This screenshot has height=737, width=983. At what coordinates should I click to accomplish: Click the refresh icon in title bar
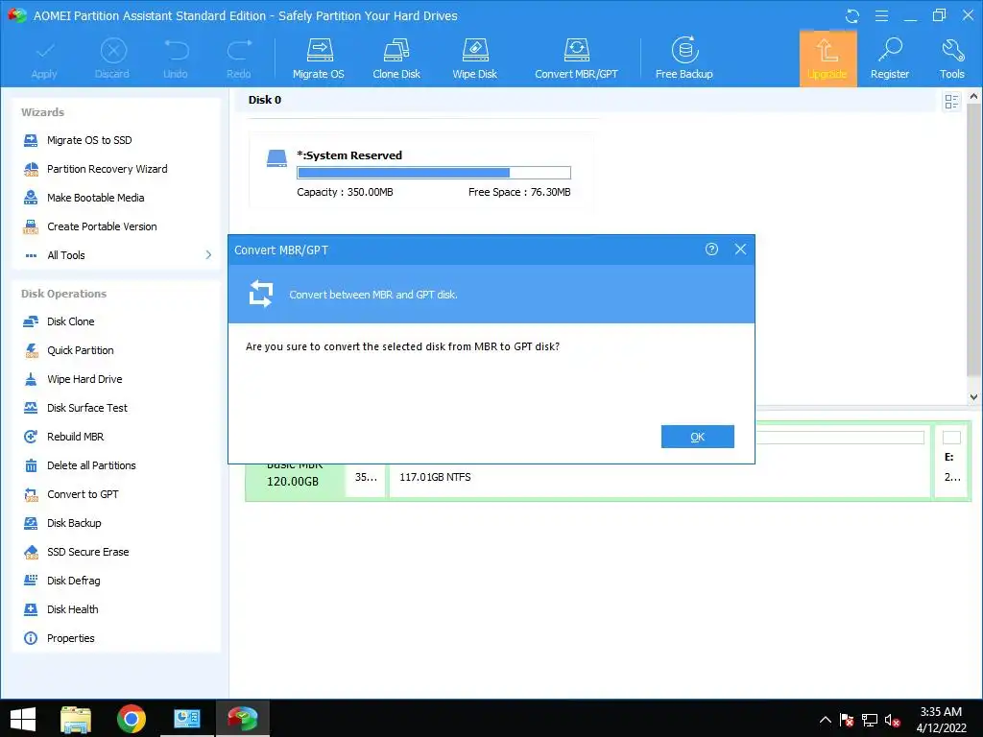coord(852,15)
